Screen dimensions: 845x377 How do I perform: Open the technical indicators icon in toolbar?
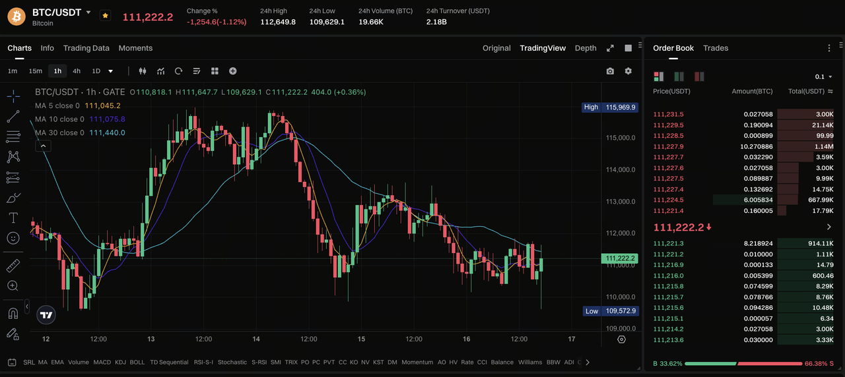coord(160,71)
